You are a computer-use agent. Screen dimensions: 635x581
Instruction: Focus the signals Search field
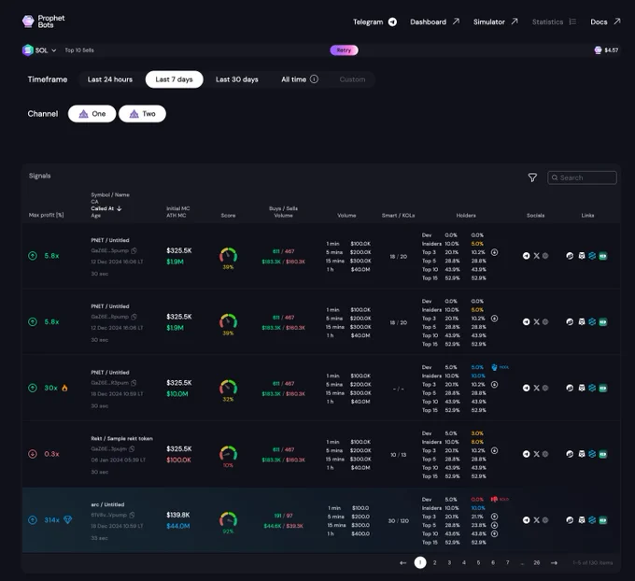point(582,177)
